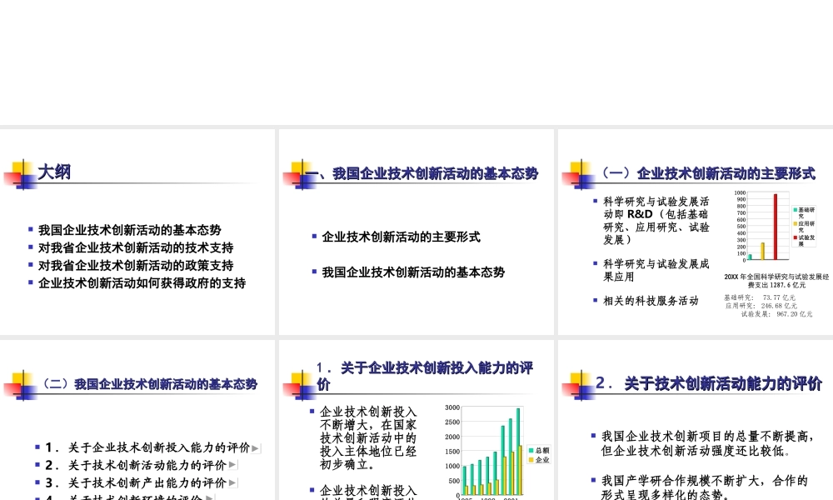Select the red 试验发展 legend swatch
Viewport: 833px width, 500px height.
[x=796, y=237]
